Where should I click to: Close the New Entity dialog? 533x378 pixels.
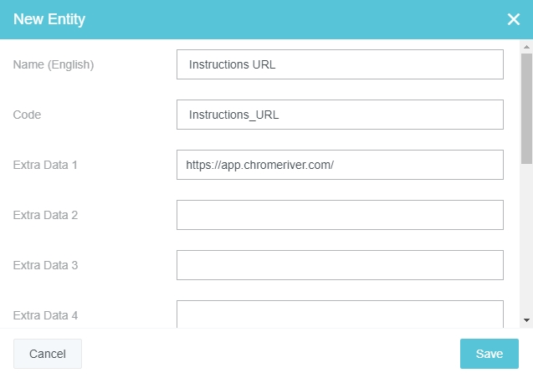[x=513, y=19]
